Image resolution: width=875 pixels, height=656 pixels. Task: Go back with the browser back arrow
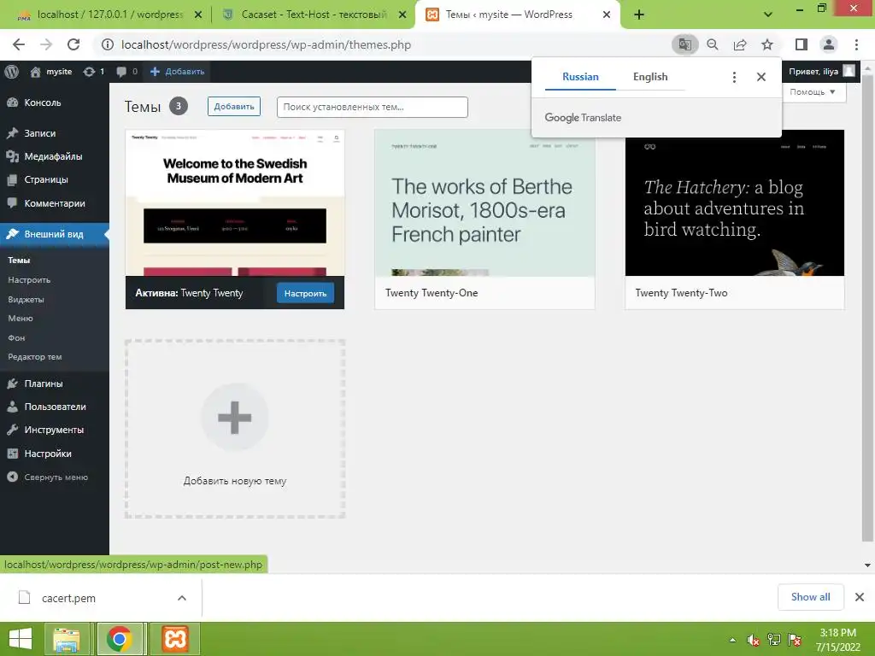(19, 44)
